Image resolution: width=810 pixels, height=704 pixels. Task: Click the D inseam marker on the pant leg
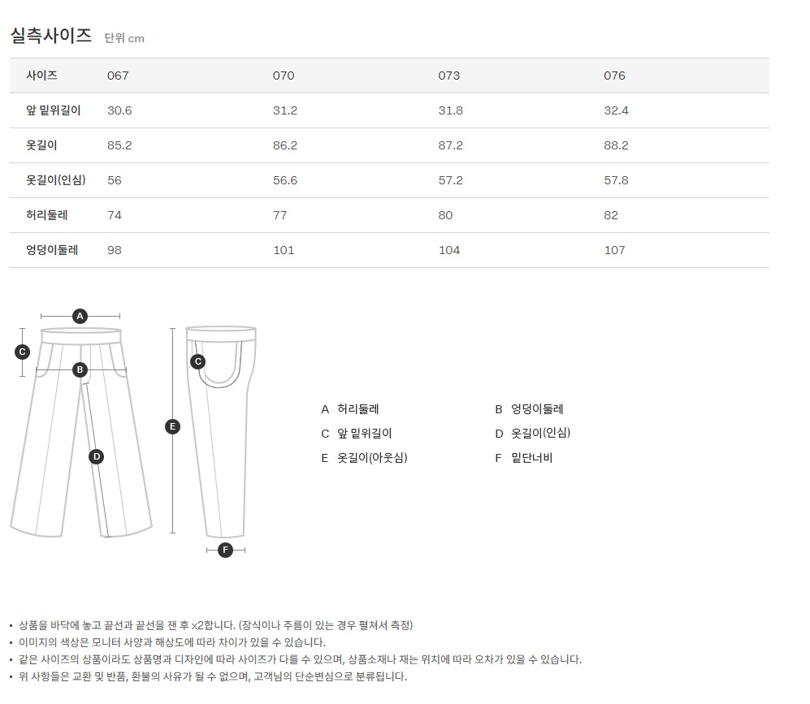click(96, 456)
